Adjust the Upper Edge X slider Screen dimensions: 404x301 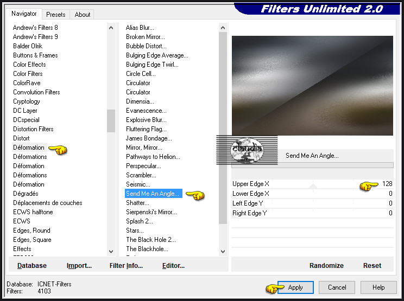pyautogui.click(x=312, y=184)
